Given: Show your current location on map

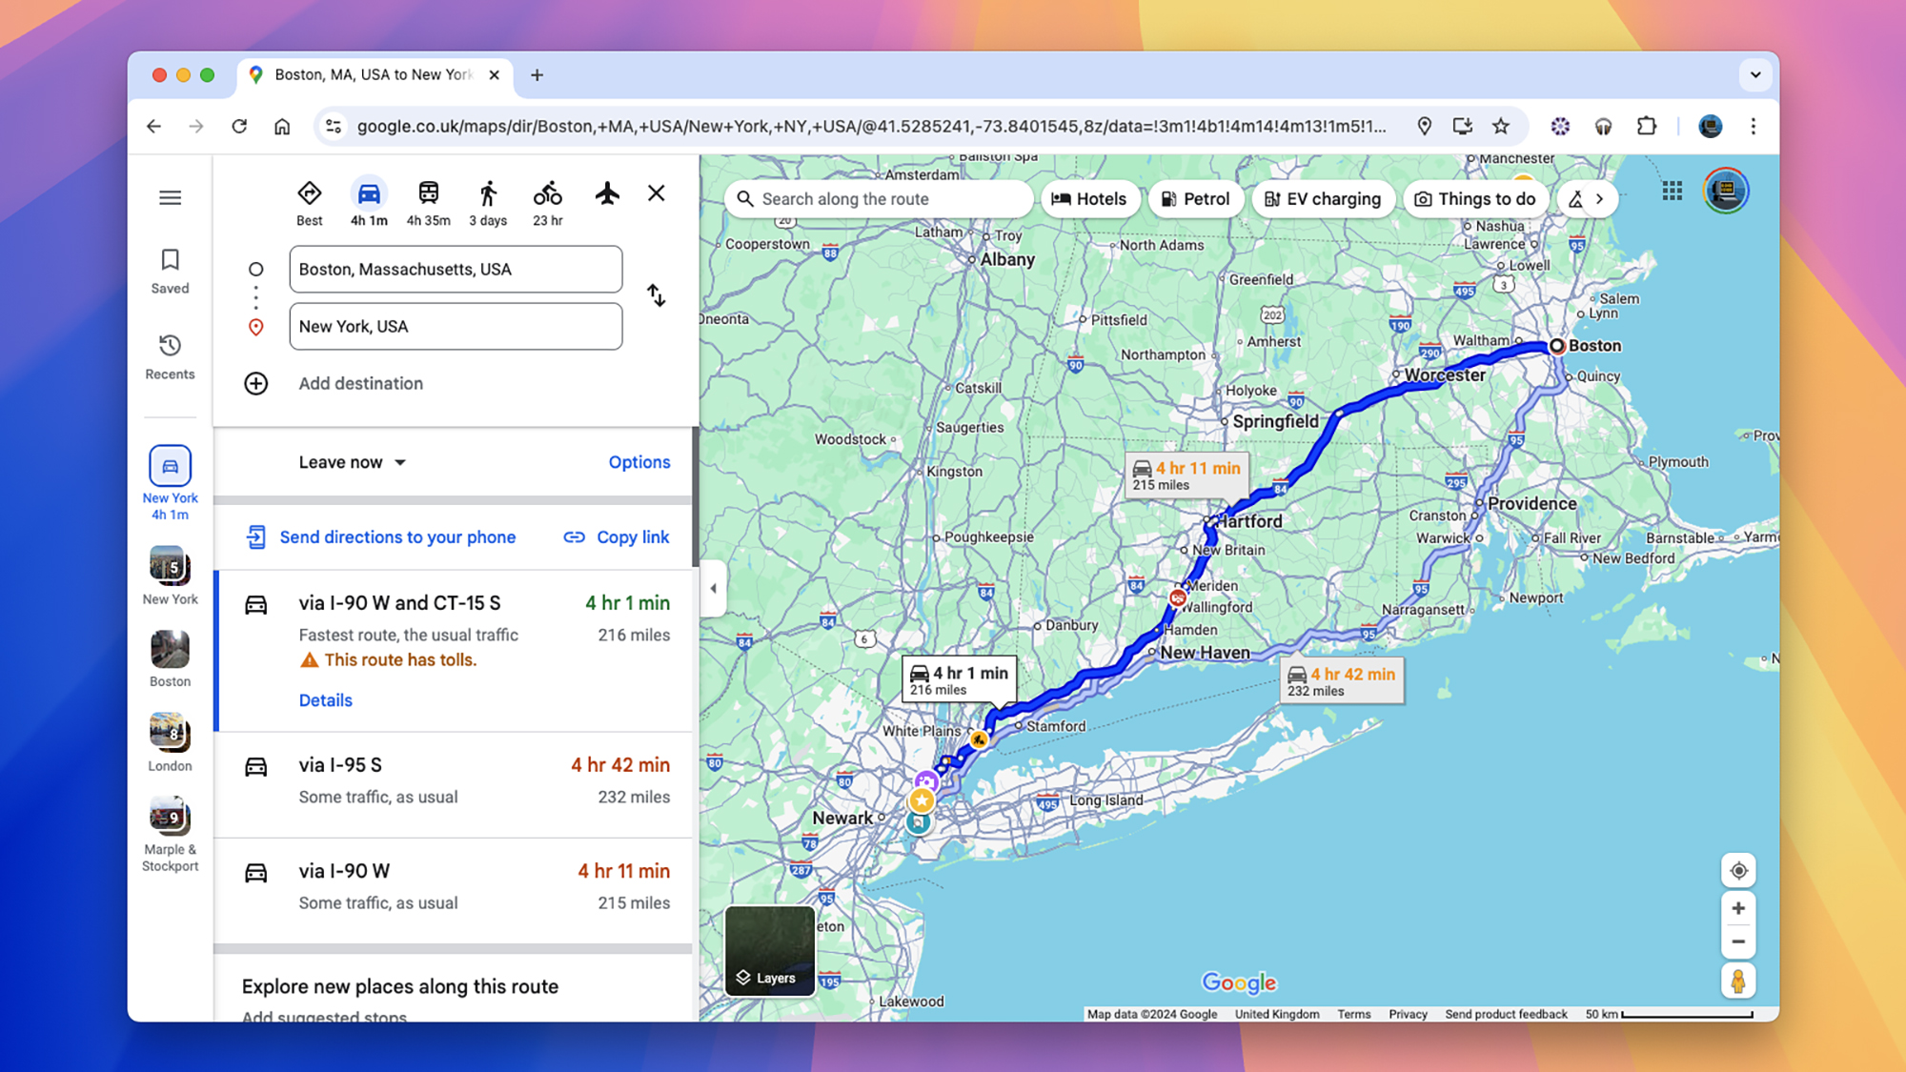Looking at the screenshot, I should (1738, 870).
